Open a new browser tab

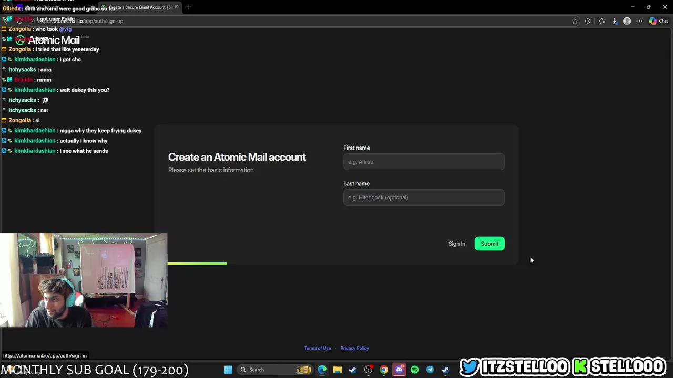coord(189,7)
